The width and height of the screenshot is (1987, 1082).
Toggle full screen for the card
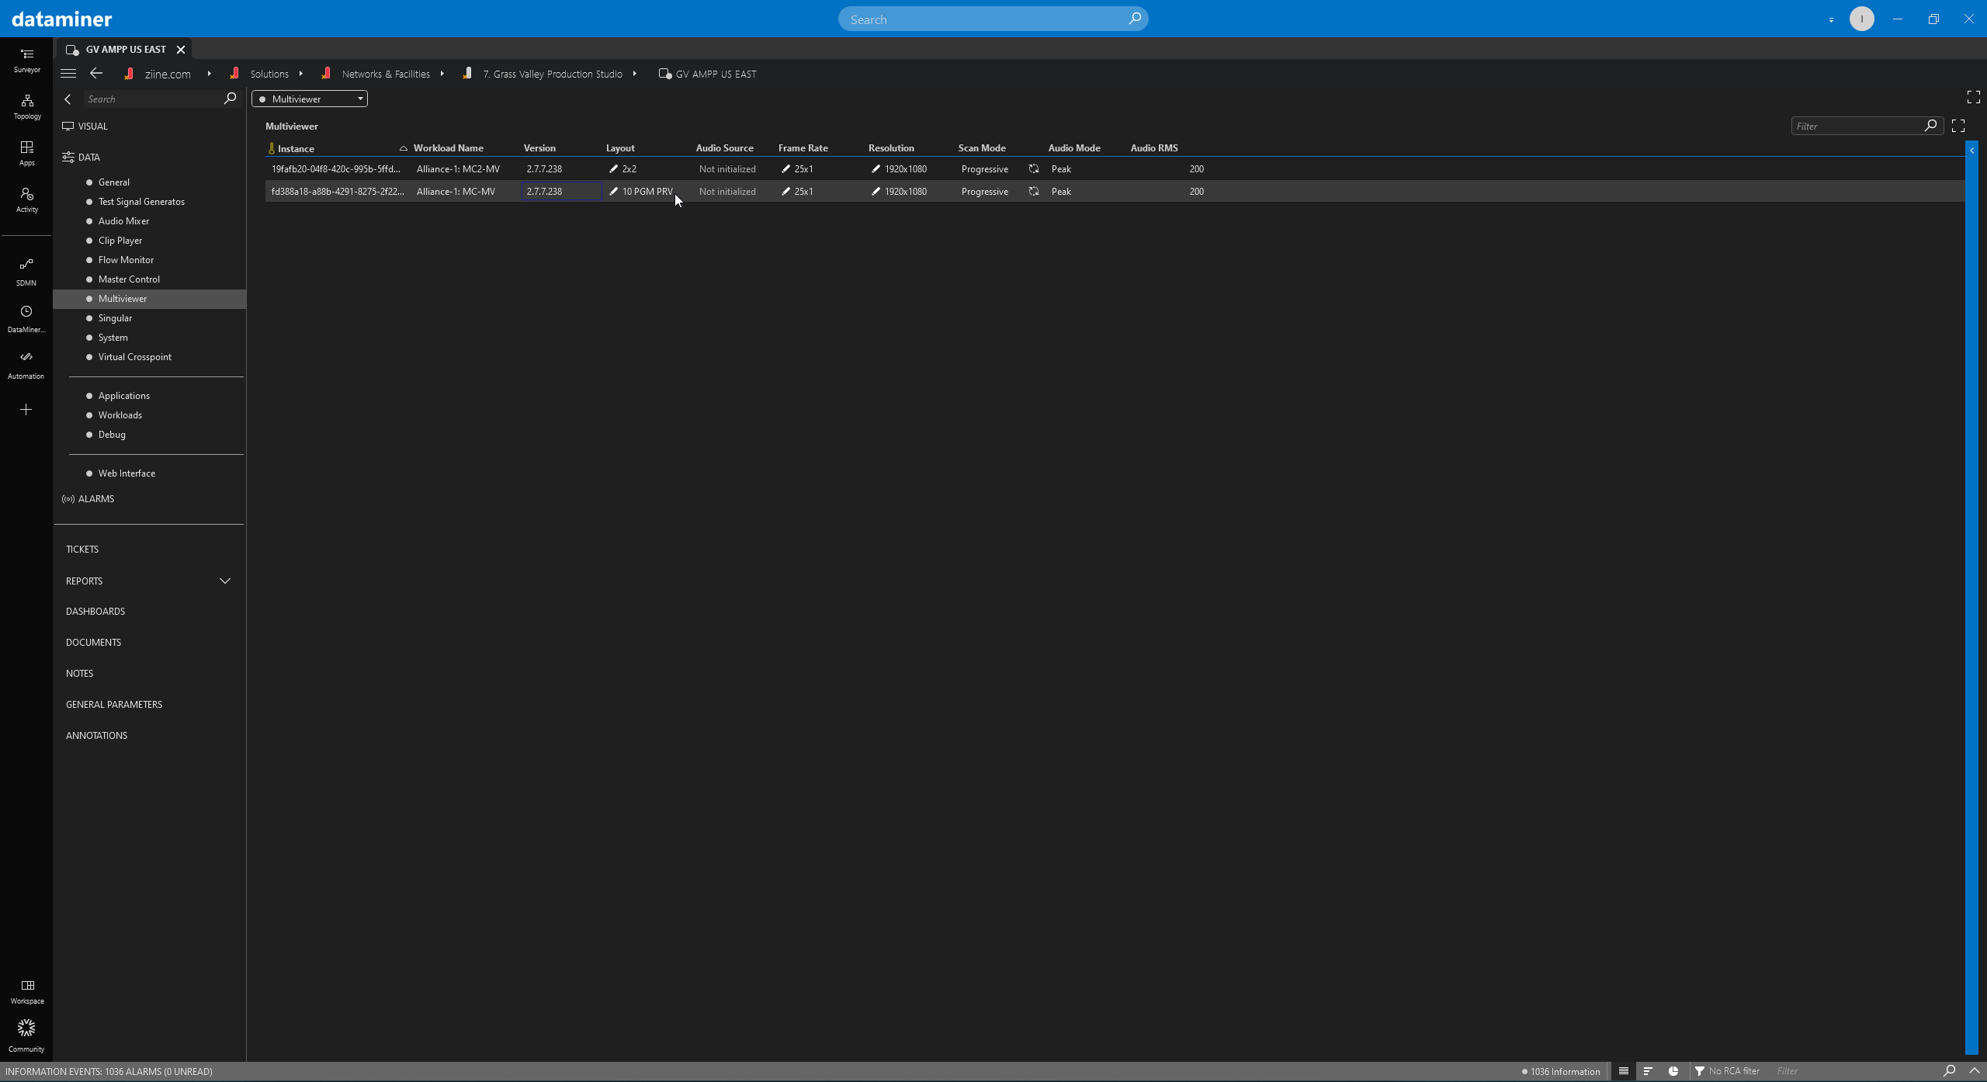(1974, 97)
